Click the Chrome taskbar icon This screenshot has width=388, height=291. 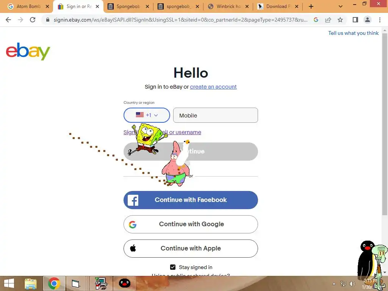[54, 283]
